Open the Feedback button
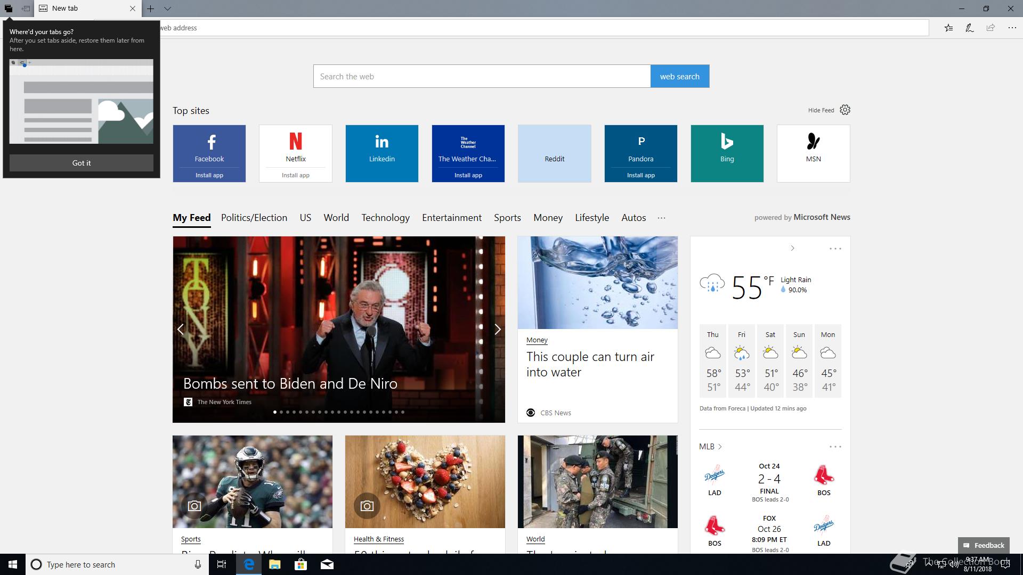This screenshot has height=575, width=1023. (x=984, y=545)
